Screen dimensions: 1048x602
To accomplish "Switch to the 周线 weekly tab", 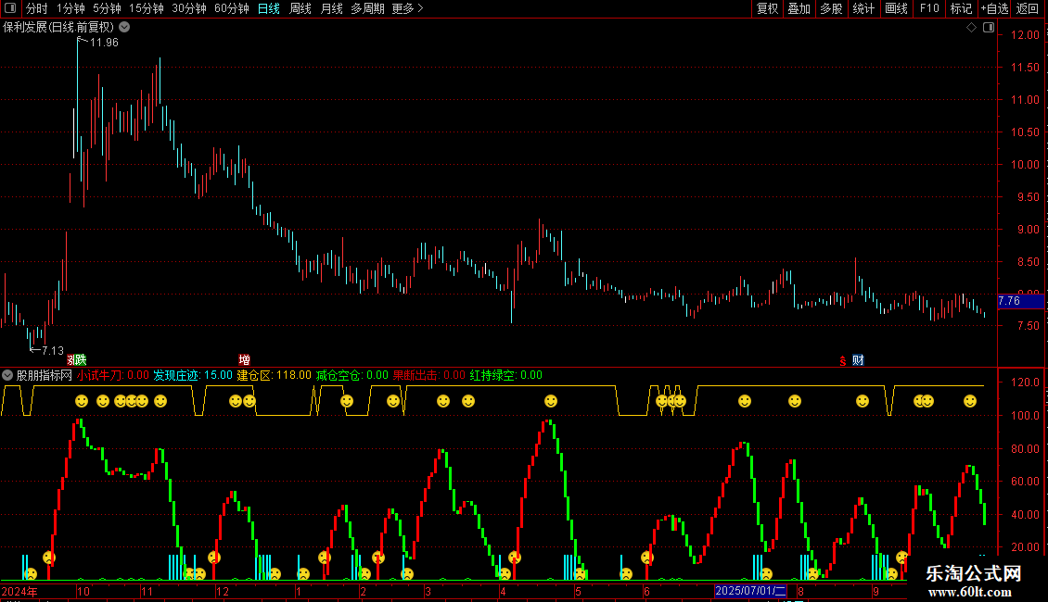I will tap(300, 8).
